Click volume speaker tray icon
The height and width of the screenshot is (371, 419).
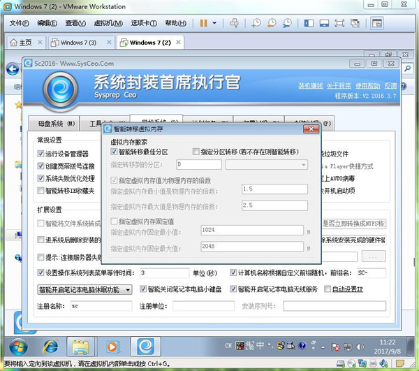point(360,347)
